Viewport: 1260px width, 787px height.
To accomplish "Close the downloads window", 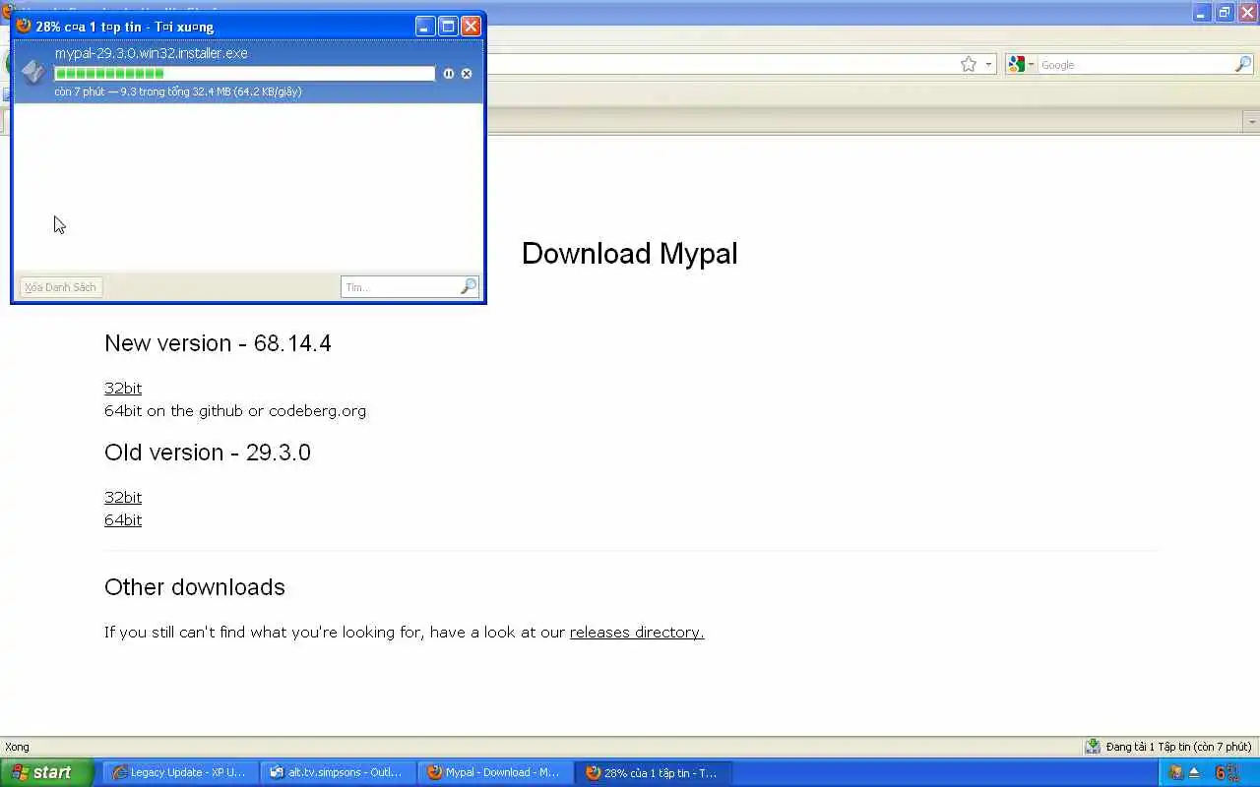I will (x=471, y=27).
